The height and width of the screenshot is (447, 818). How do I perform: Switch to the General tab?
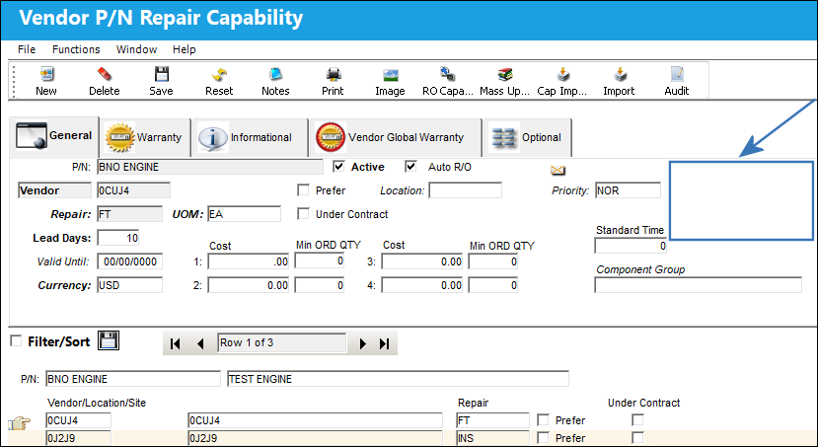pos(53,136)
